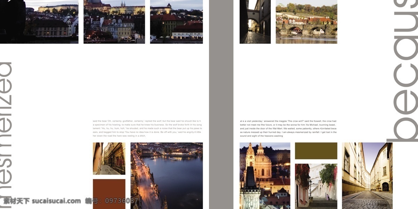Select the line mentioning "the Wal-Mart"
Screen dimensions: 418x209
click(x=288, y=129)
